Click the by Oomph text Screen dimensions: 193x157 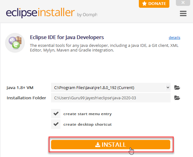[88, 15]
